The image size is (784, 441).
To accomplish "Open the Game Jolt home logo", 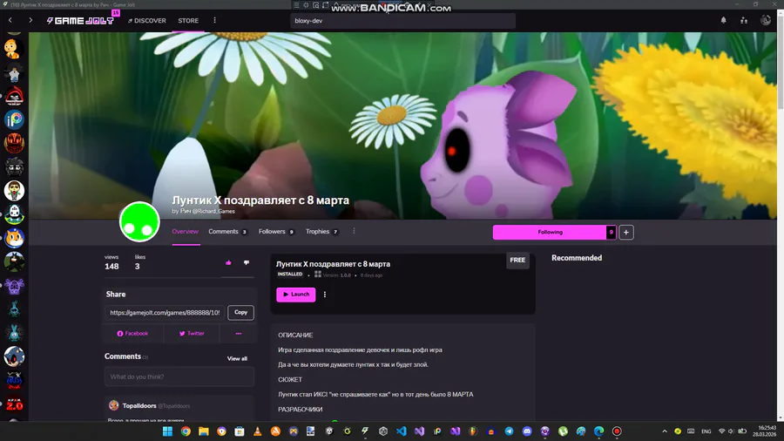I will pyautogui.click(x=80, y=21).
